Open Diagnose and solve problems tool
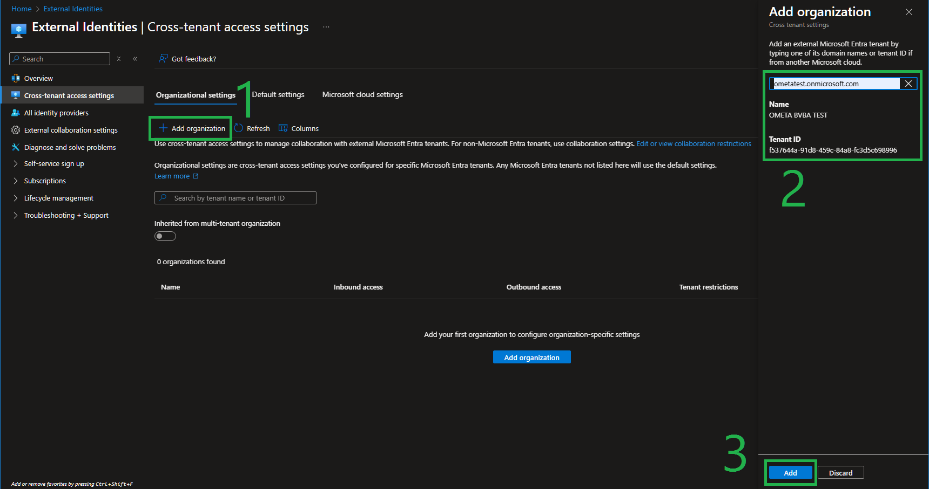Screen dimensions: 929x489 pyautogui.click(x=70, y=147)
